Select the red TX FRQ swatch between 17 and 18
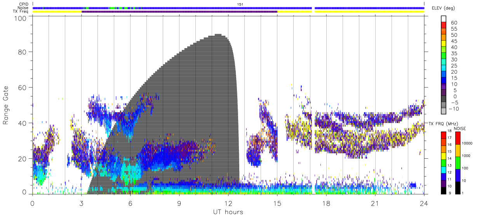The height and width of the screenshot is (220, 477). click(x=444, y=135)
